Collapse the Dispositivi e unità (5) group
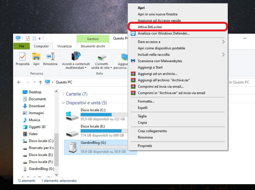Screen dimensions: 255x190 tap(63, 103)
